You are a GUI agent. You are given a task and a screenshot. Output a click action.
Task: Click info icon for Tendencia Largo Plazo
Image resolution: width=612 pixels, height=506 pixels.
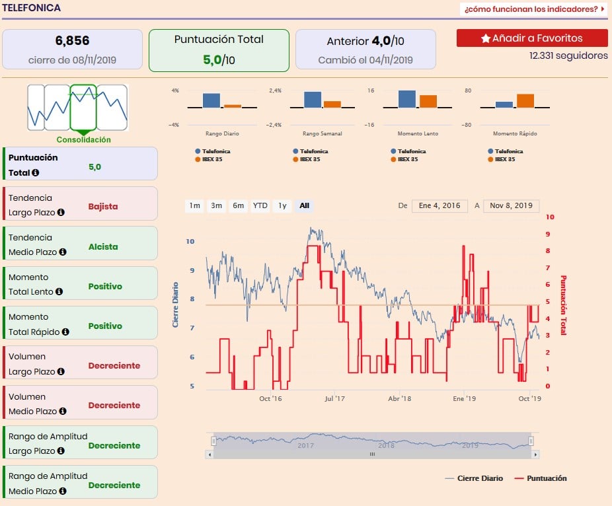(x=61, y=212)
